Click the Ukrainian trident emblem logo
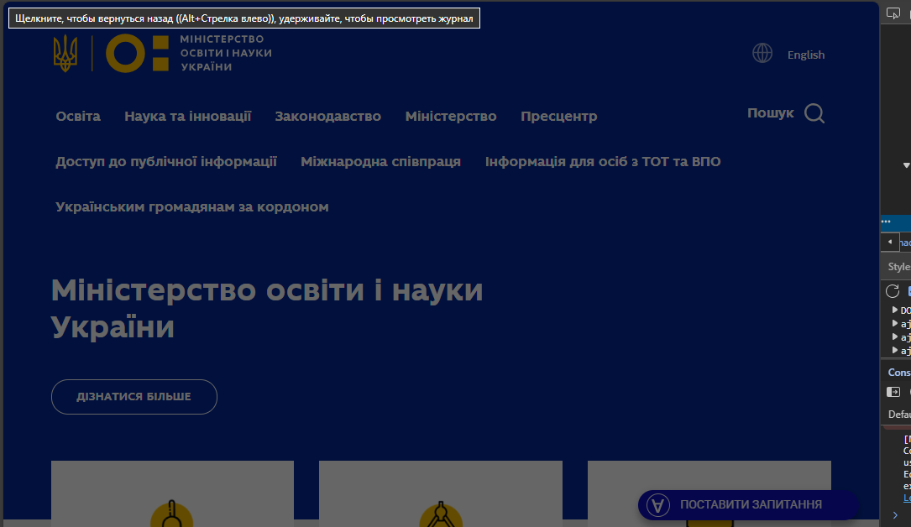 pyautogui.click(x=65, y=53)
